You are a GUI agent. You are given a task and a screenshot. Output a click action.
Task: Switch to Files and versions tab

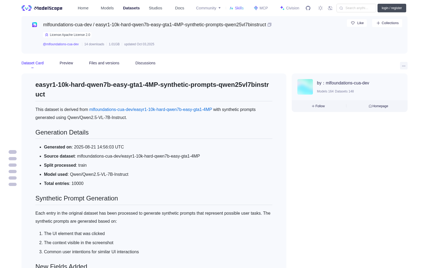coord(104,63)
